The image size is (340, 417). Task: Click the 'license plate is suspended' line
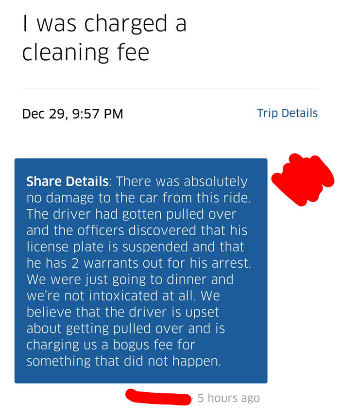tap(135, 247)
